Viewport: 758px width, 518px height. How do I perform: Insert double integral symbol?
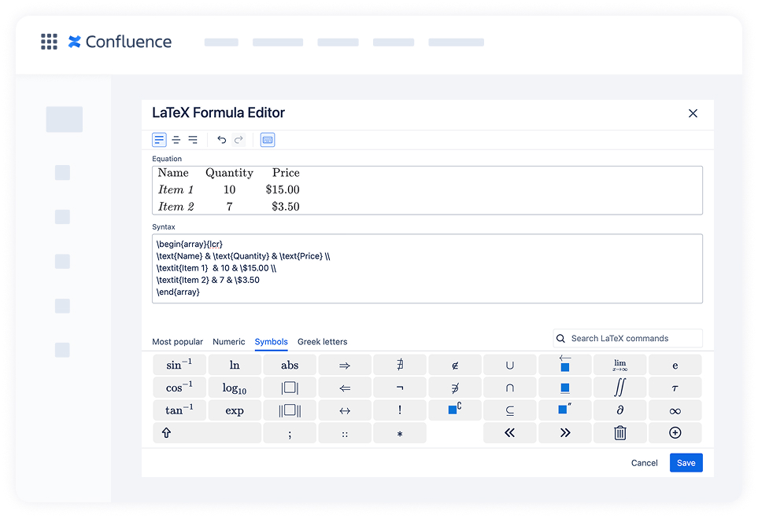[620, 388]
